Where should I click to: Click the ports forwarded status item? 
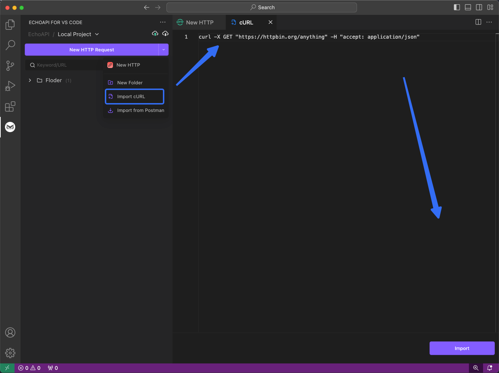tap(53, 368)
